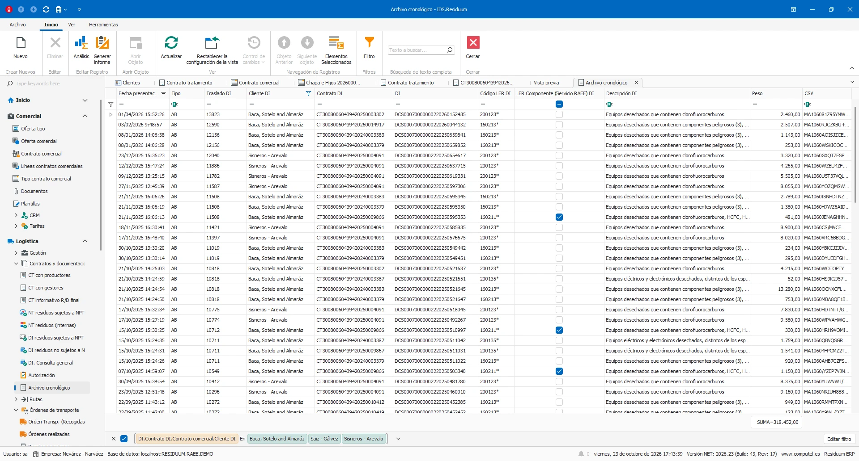This screenshot has height=461, width=859.
Task: Switch to the Vista previa tab
Action: pyautogui.click(x=546, y=83)
